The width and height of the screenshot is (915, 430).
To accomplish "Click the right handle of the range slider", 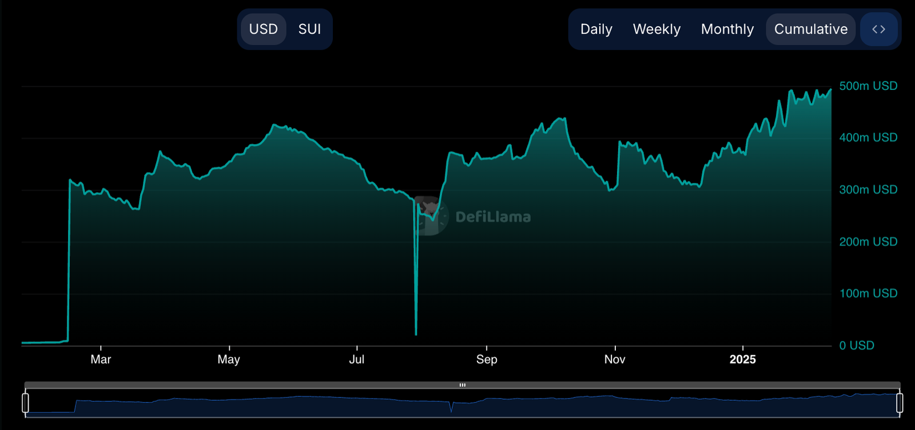I will [900, 403].
